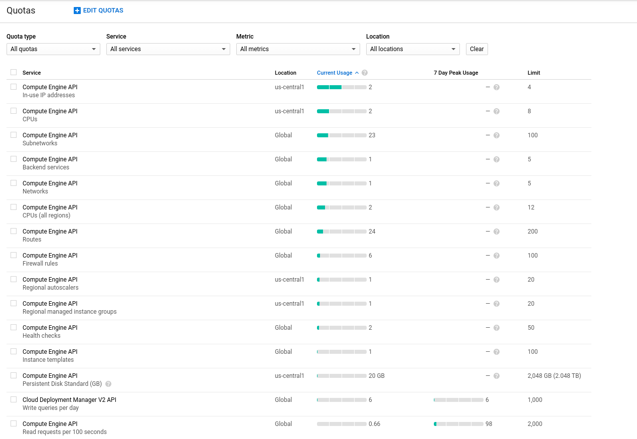Open the Quota type dropdown
Viewport: 637px width, 439px height.
pyautogui.click(x=53, y=49)
